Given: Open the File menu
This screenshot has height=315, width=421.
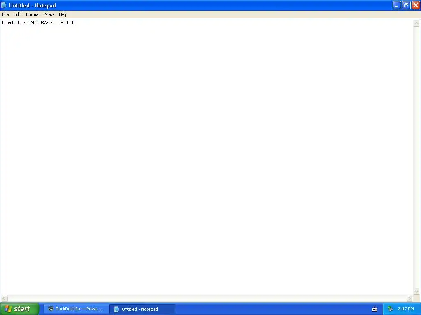Looking at the screenshot, I should [x=5, y=14].
